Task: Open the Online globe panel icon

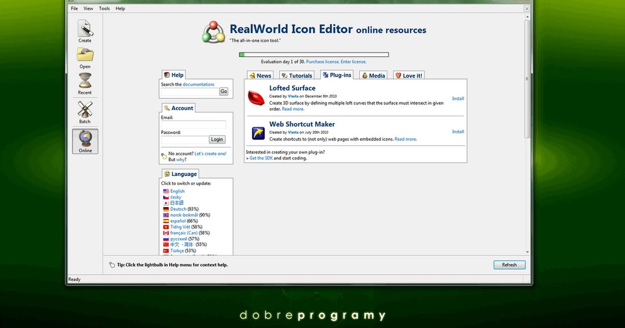Action: pos(84,140)
